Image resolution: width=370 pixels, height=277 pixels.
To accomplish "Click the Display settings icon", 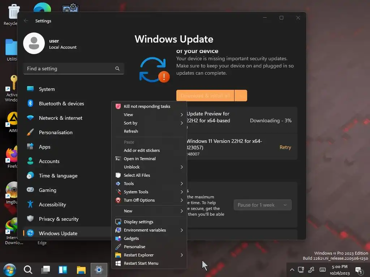I will (x=118, y=222).
